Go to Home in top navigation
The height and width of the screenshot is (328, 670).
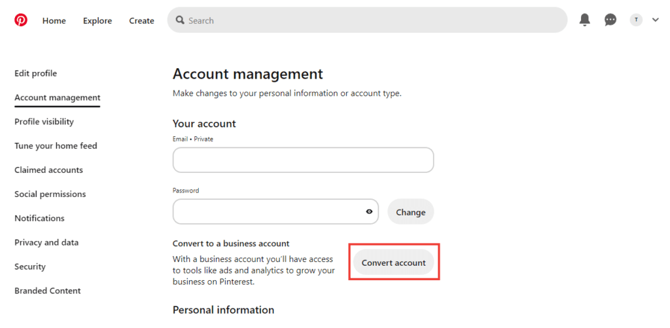point(54,20)
